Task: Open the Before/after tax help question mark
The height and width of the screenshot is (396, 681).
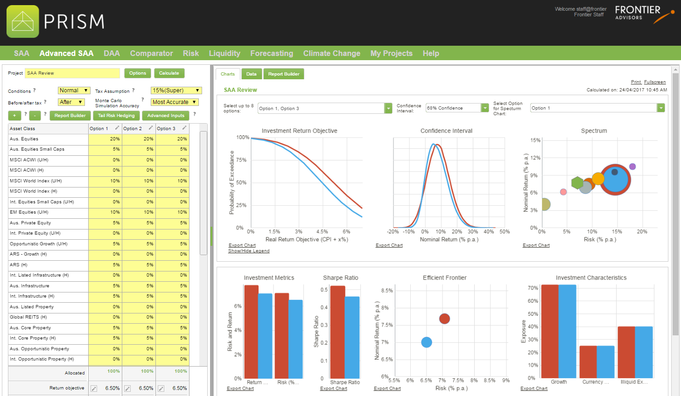Action: [x=45, y=102]
